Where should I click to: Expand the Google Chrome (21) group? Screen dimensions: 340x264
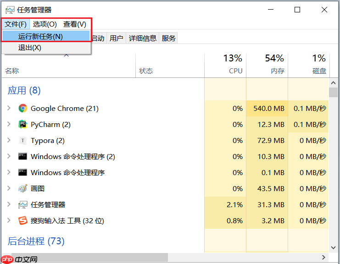9,108
